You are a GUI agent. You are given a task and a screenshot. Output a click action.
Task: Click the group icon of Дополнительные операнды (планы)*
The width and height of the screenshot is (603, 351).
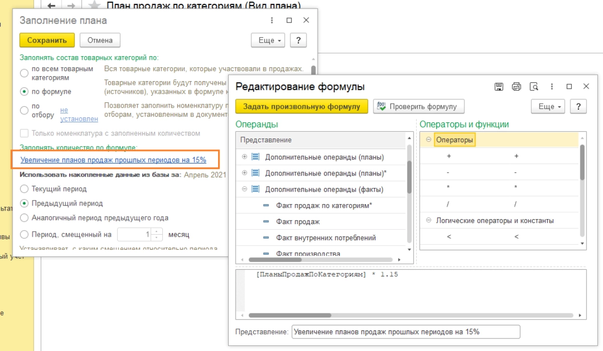click(x=255, y=173)
